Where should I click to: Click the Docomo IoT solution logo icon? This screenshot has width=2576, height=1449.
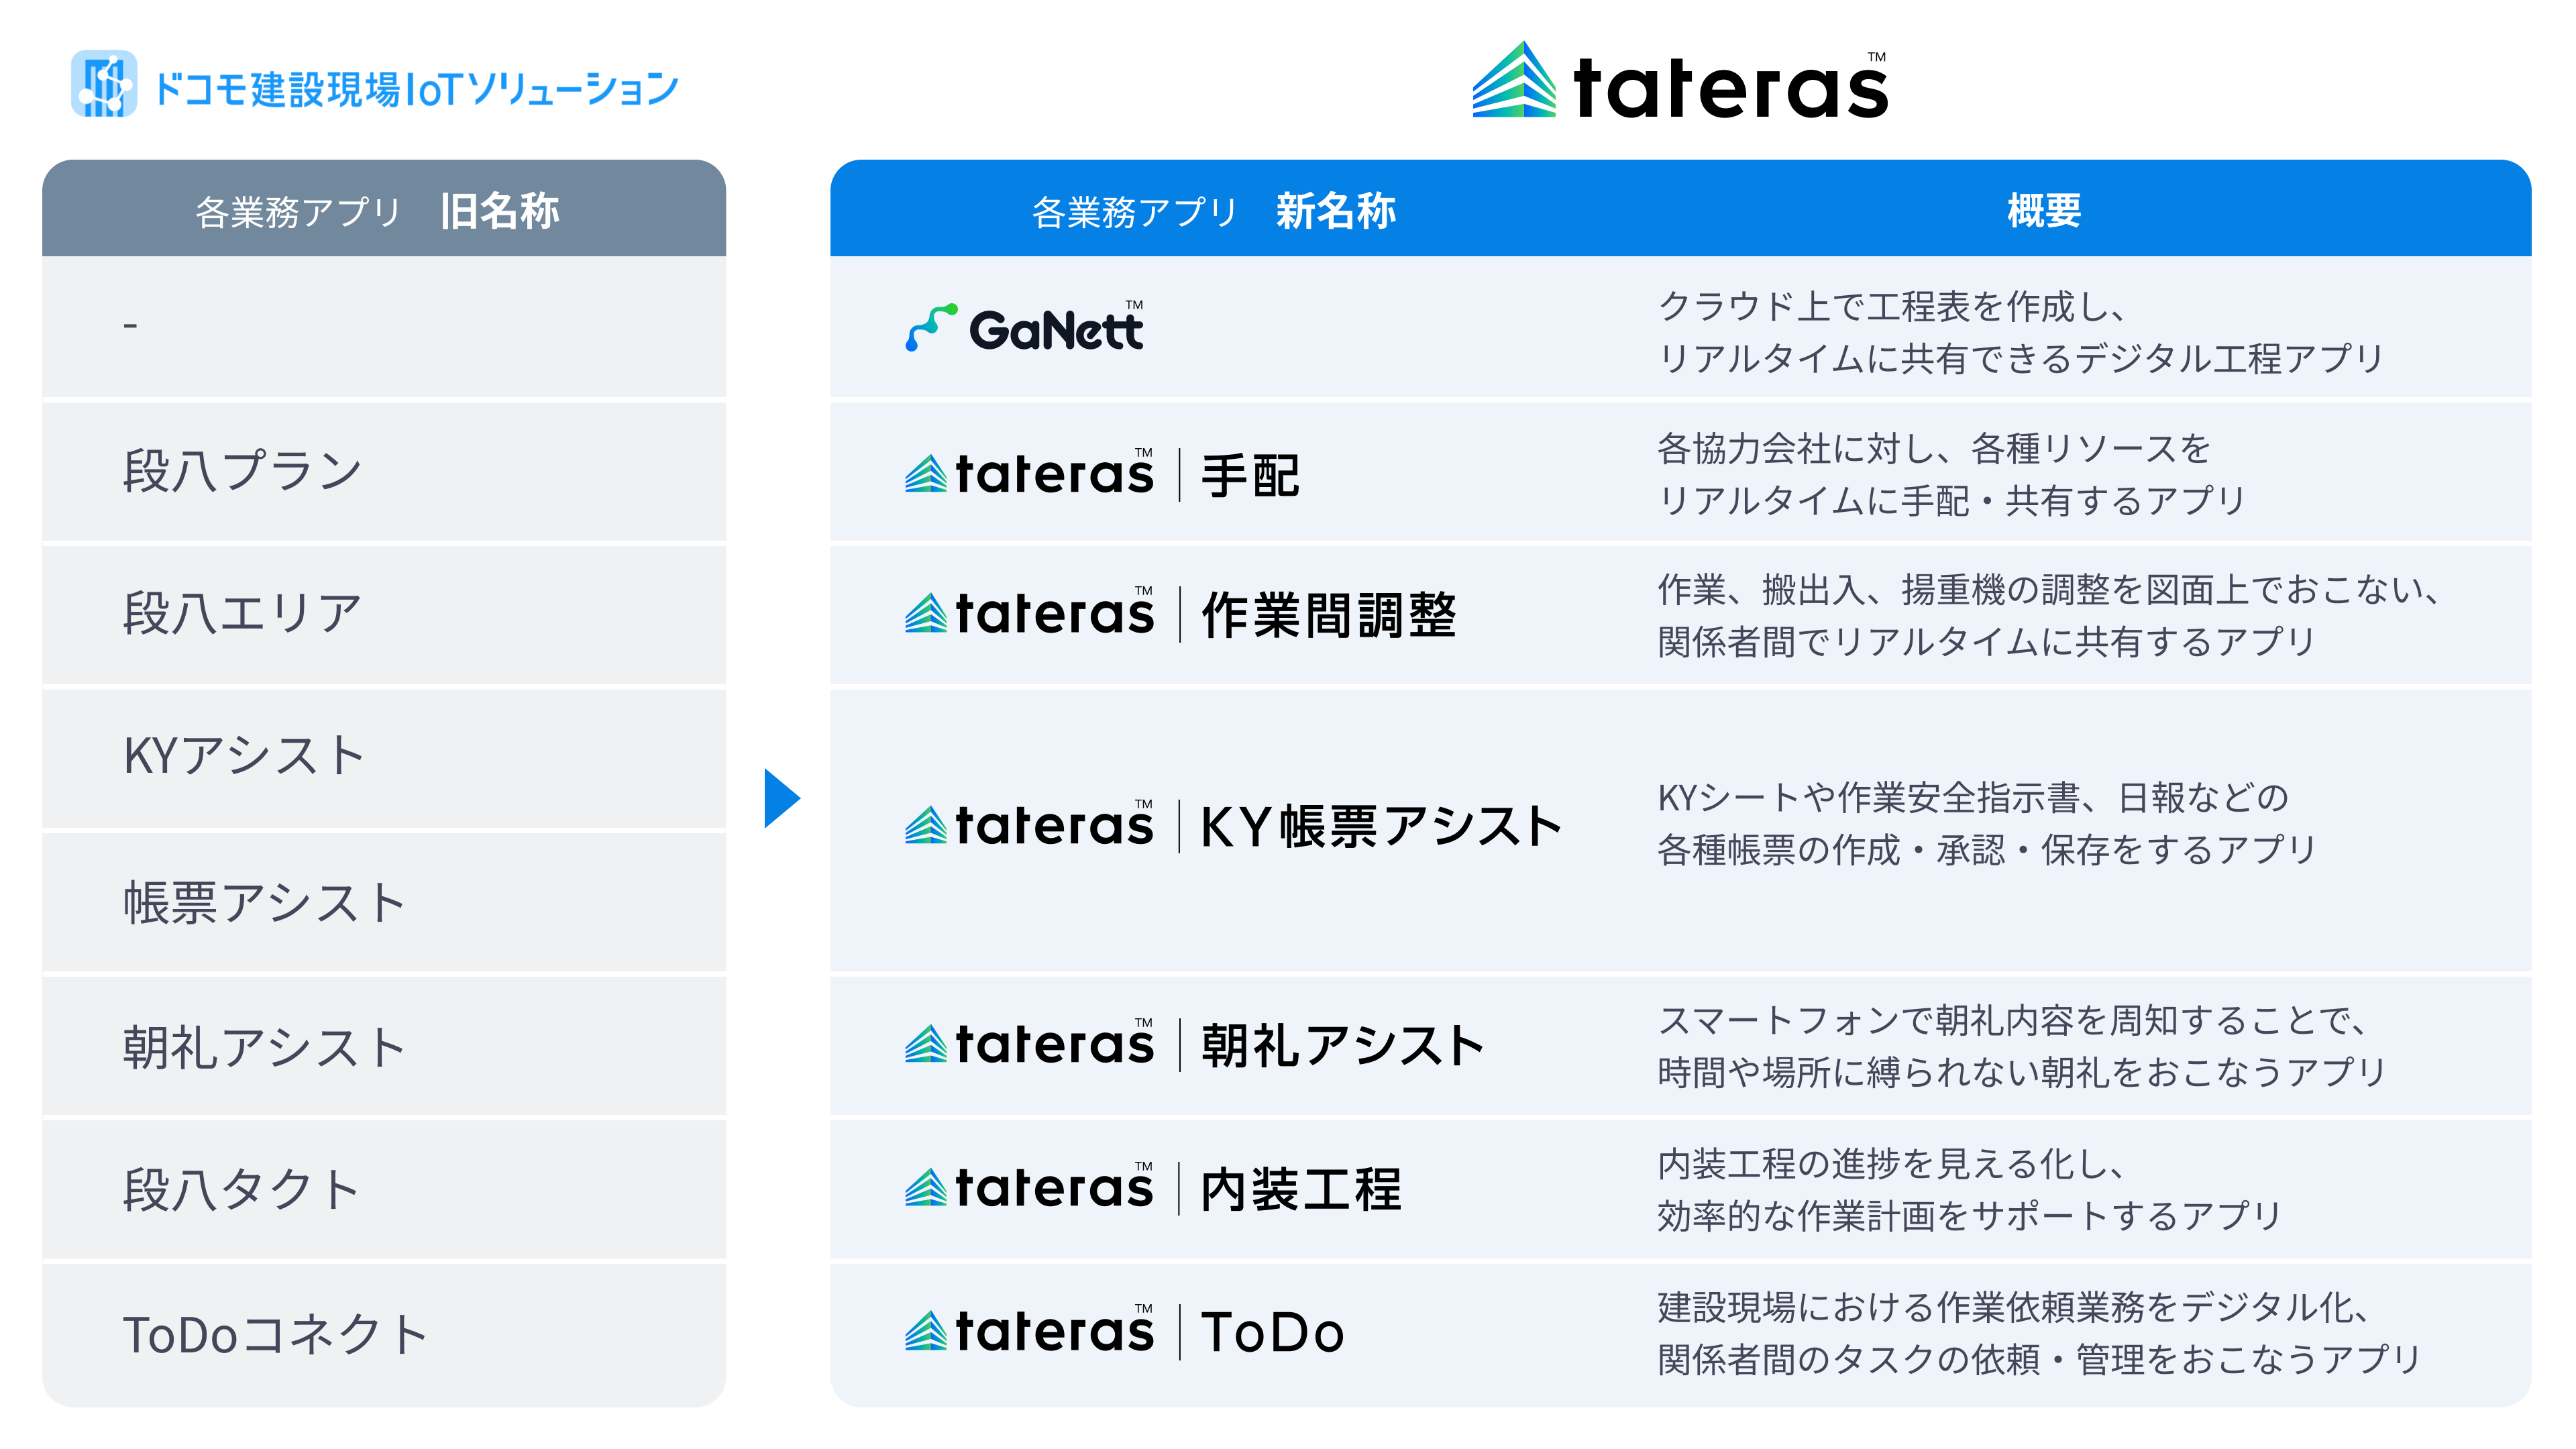click(103, 84)
